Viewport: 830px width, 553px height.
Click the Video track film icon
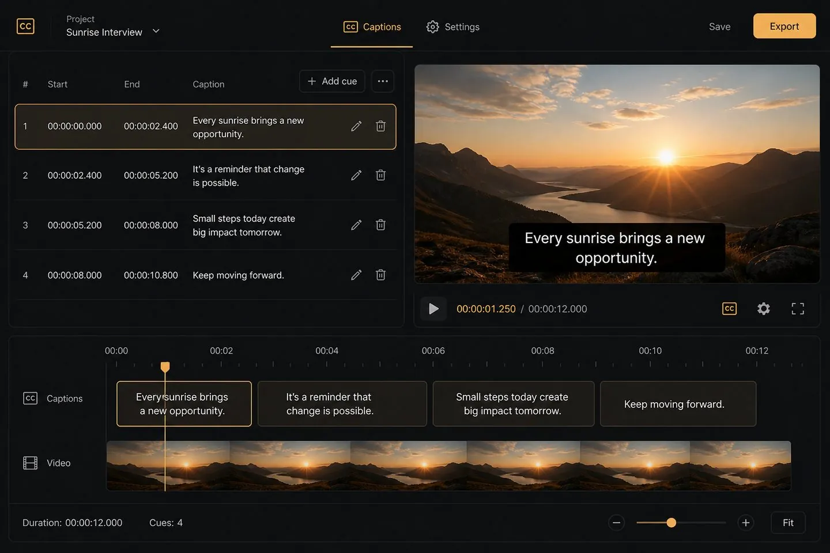click(x=30, y=463)
